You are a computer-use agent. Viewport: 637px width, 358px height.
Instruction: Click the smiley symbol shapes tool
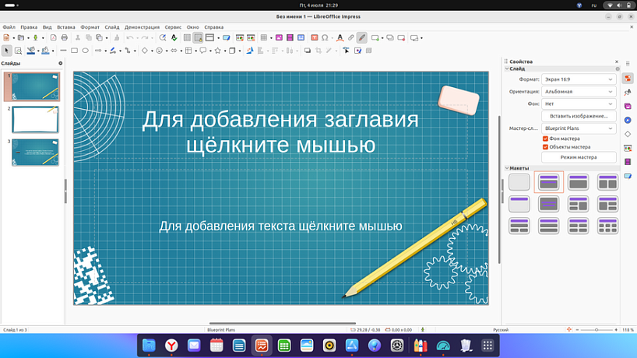pos(159,51)
